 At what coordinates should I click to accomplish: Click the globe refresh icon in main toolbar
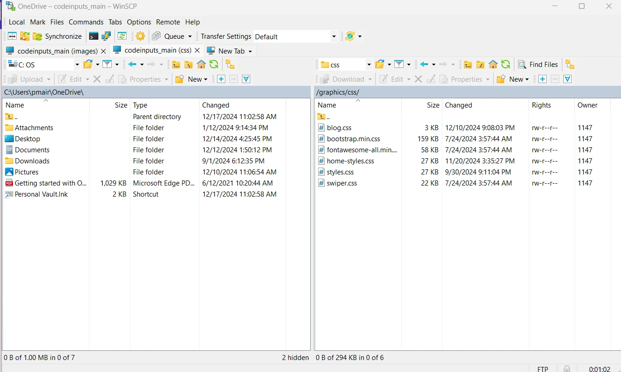[x=350, y=36]
